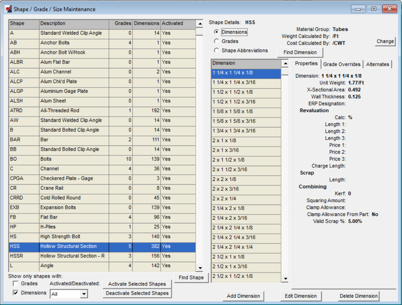
Task: Click the Add Dimension button
Action: pyautogui.click(x=243, y=296)
